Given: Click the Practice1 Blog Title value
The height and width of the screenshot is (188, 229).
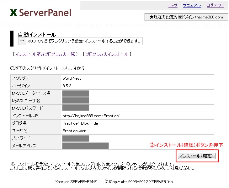Looking at the screenshot, I should coord(80,123).
